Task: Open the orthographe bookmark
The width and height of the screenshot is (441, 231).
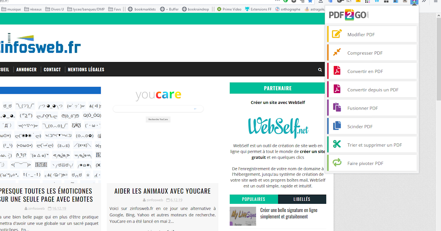Action: pyautogui.click(x=288, y=9)
